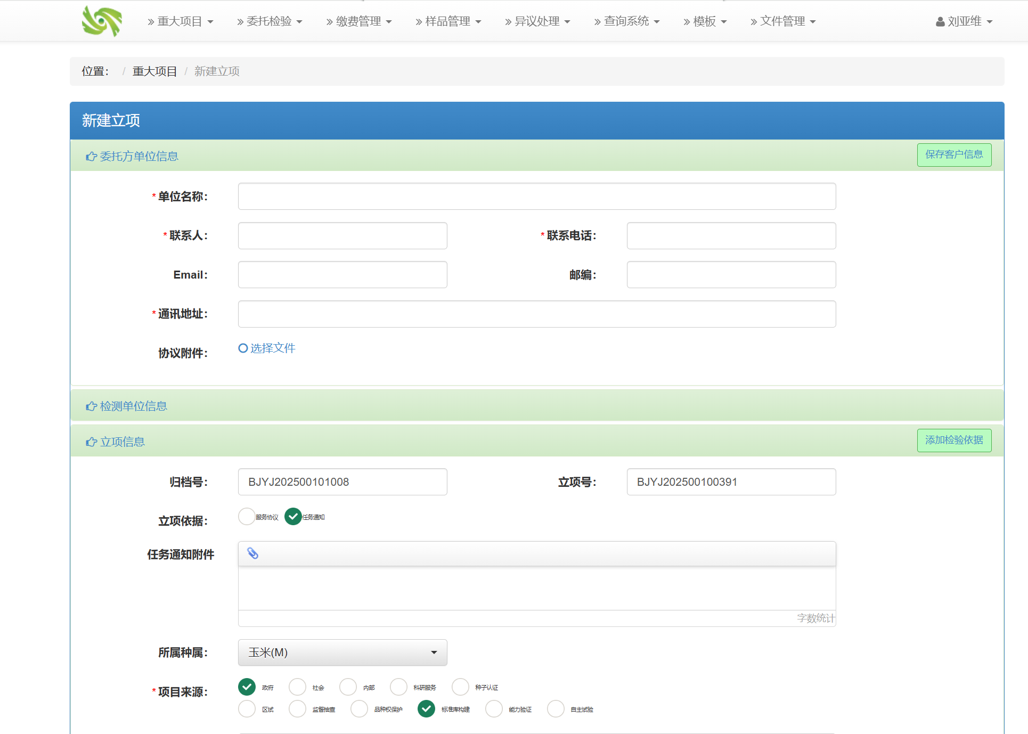This screenshot has height=734, width=1028.
Task: Click the hand icon beside 检测单位信息
Action: pos(91,406)
